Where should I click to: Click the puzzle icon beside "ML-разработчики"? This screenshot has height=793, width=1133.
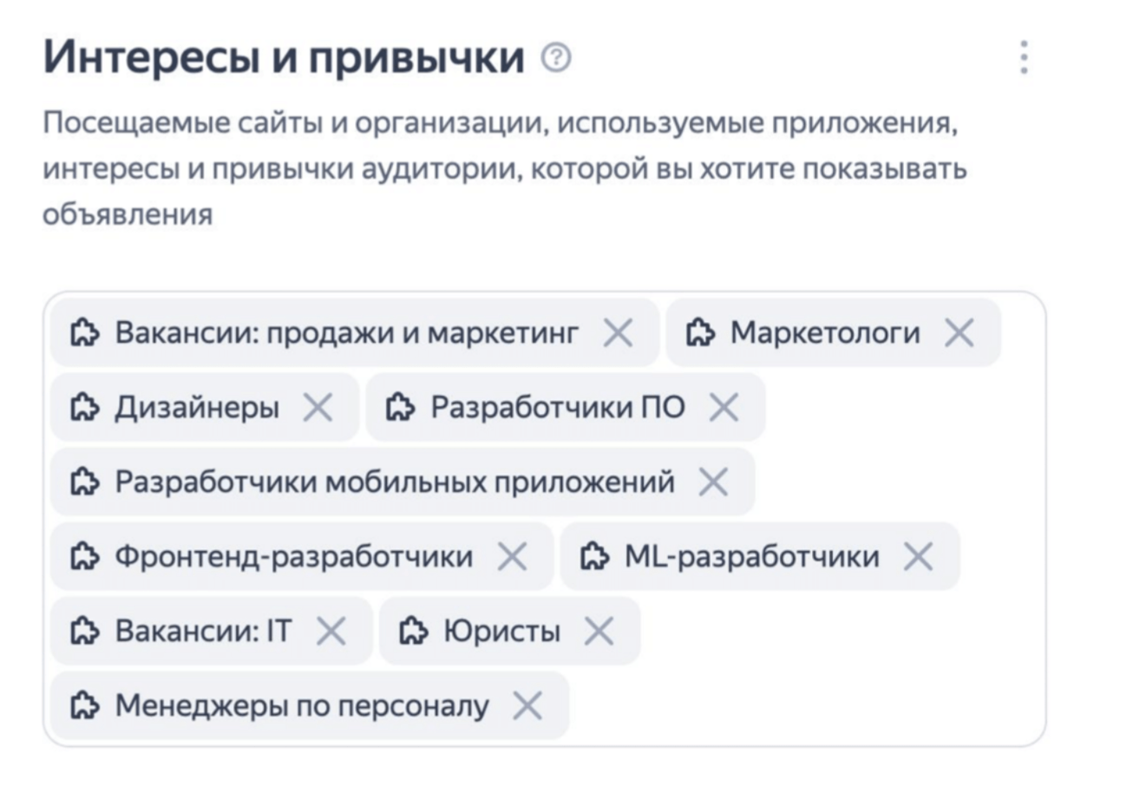click(593, 557)
